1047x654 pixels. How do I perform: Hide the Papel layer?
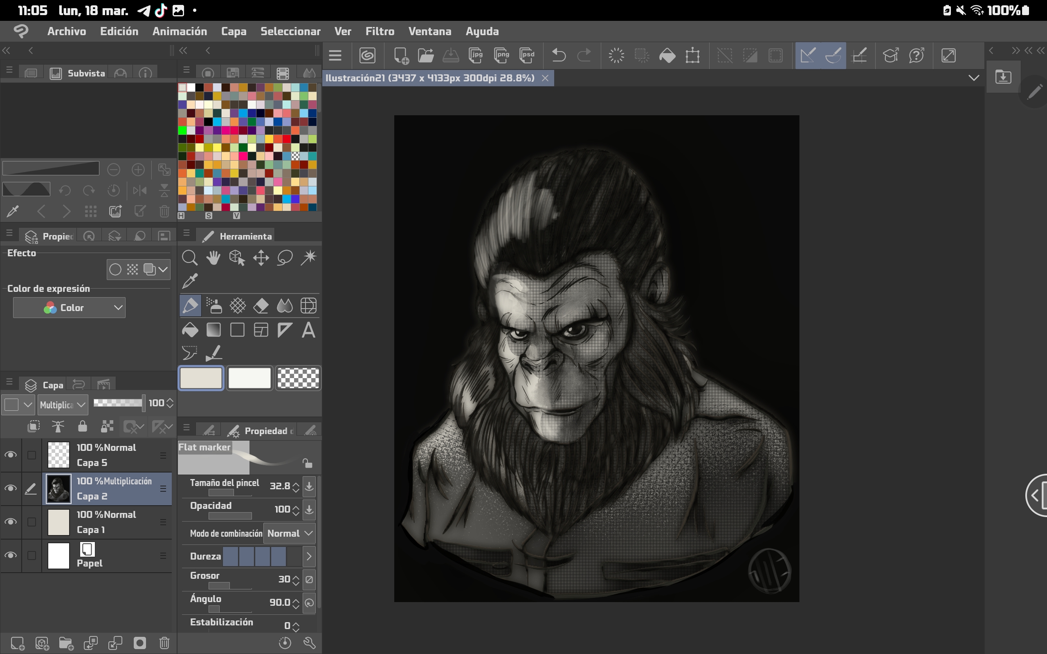[10, 555]
